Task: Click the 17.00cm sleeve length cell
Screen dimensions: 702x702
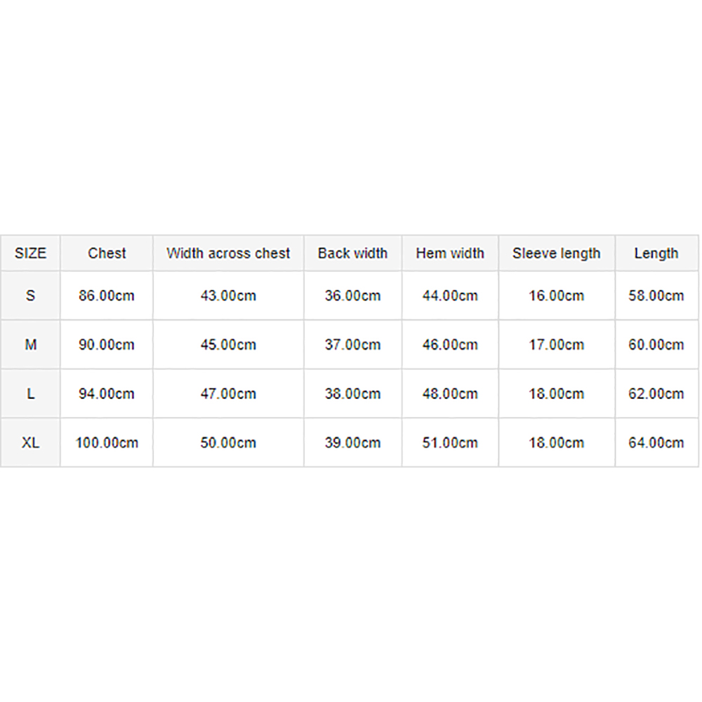Action: pyautogui.click(x=557, y=345)
